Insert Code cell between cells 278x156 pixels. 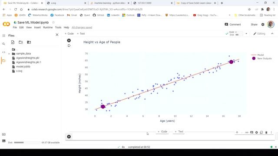pyautogui.click(x=162, y=132)
